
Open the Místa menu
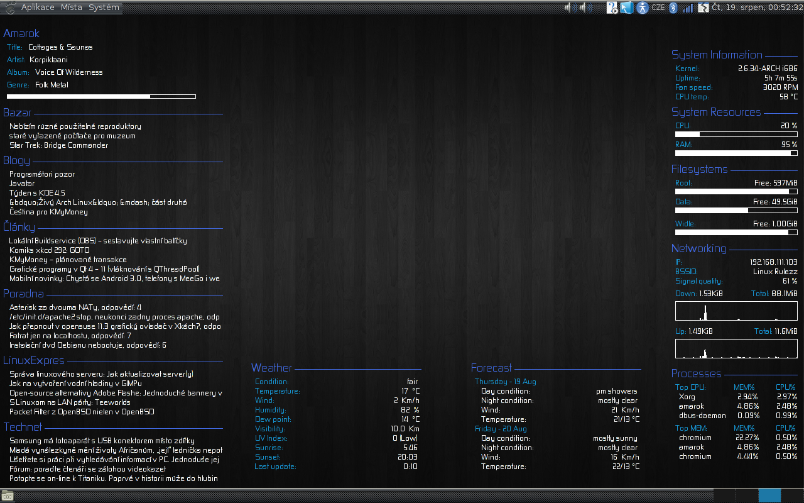[x=71, y=8]
